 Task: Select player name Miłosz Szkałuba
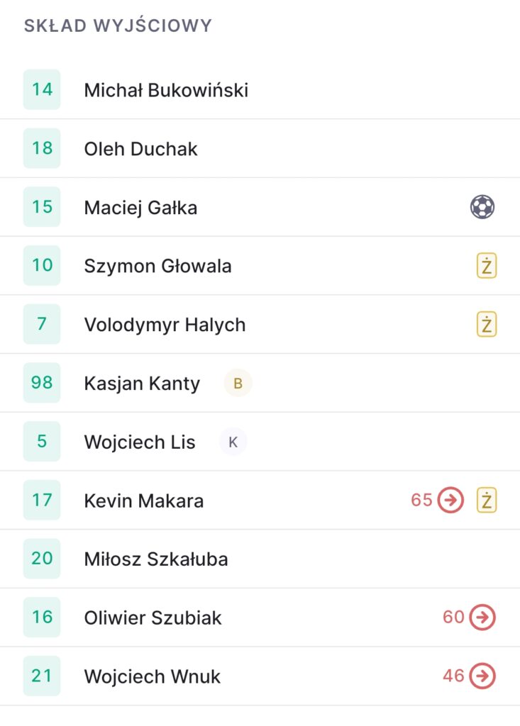(156, 559)
